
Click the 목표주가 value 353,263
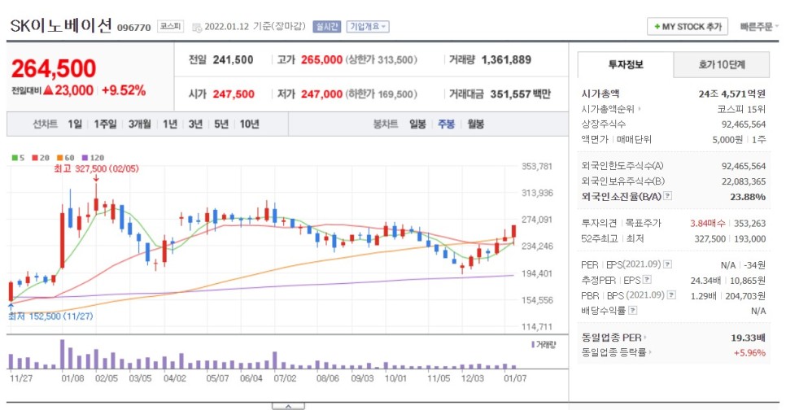click(749, 224)
